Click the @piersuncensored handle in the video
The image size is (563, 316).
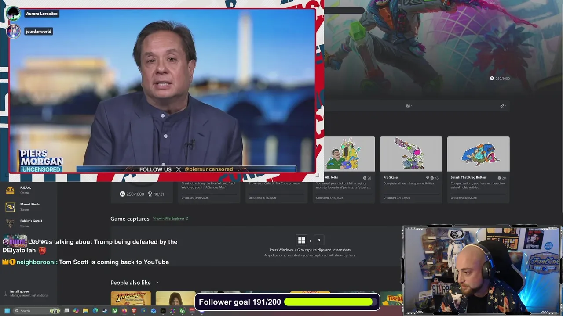pos(208,169)
